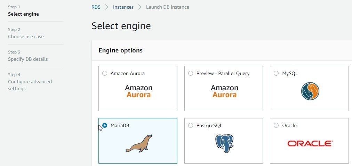Screen dimensions: 352x166
Task: Pick the PostgreSQL radio button
Action: coord(191,125)
